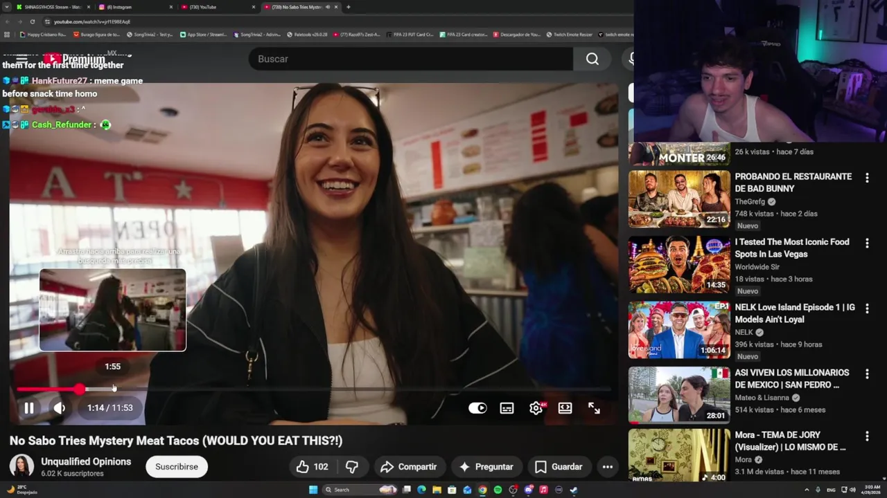The image size is (887, 498).
Task: Submit search with magnifier button
Action: coord(592,59)
